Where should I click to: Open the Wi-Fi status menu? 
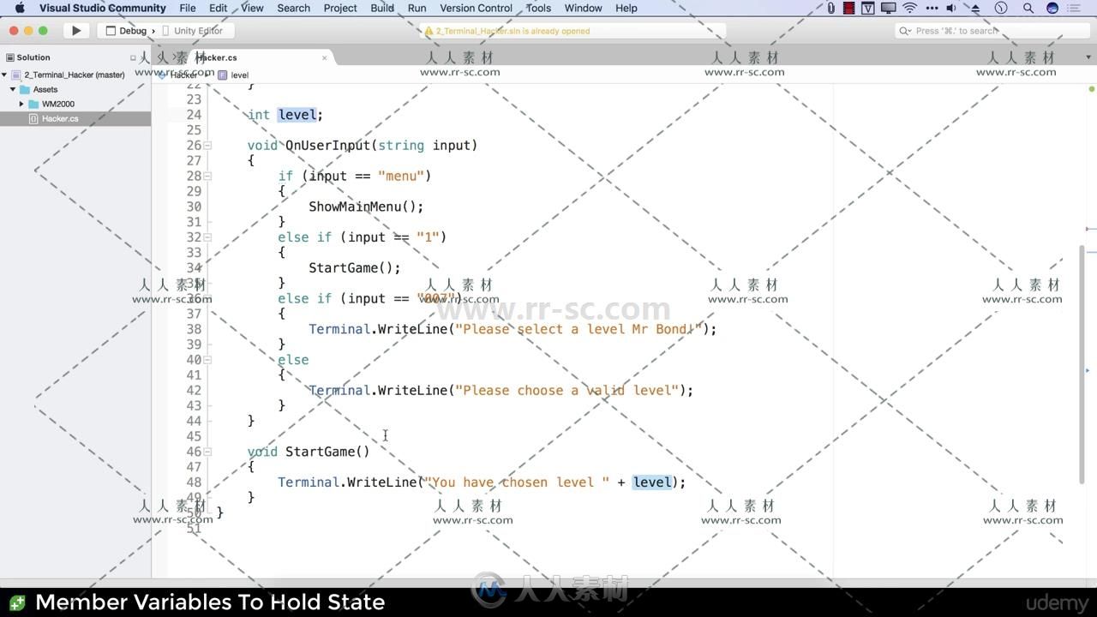point(910,8)
